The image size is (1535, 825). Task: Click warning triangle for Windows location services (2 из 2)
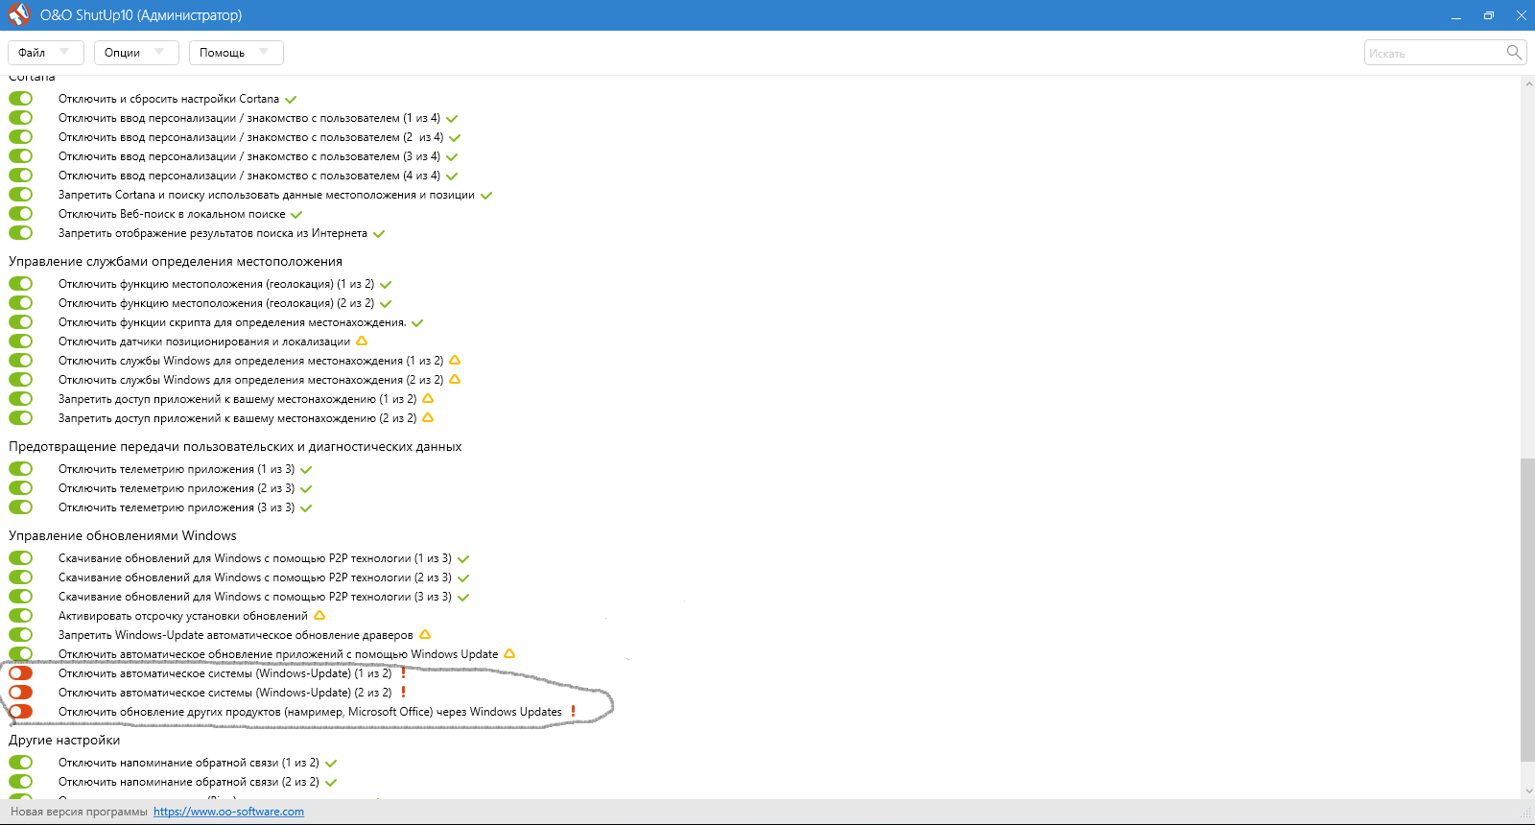pos(455,379)
